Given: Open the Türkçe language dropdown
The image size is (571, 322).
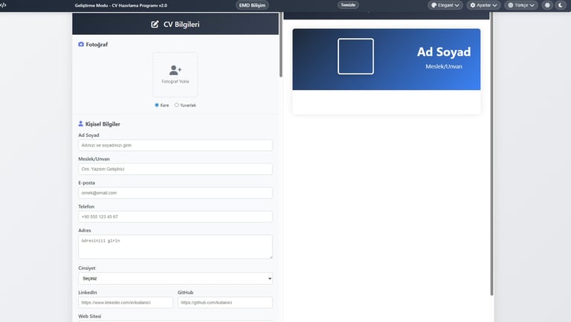Looking at the screenshot, I should (521, 5).
